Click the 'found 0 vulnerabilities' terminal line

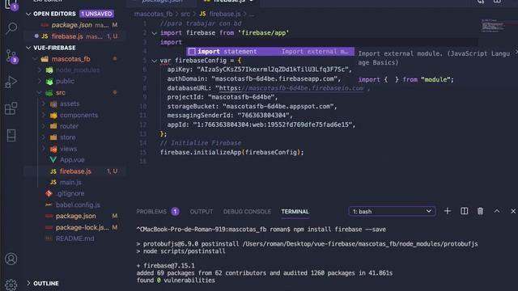pos(176,280)
